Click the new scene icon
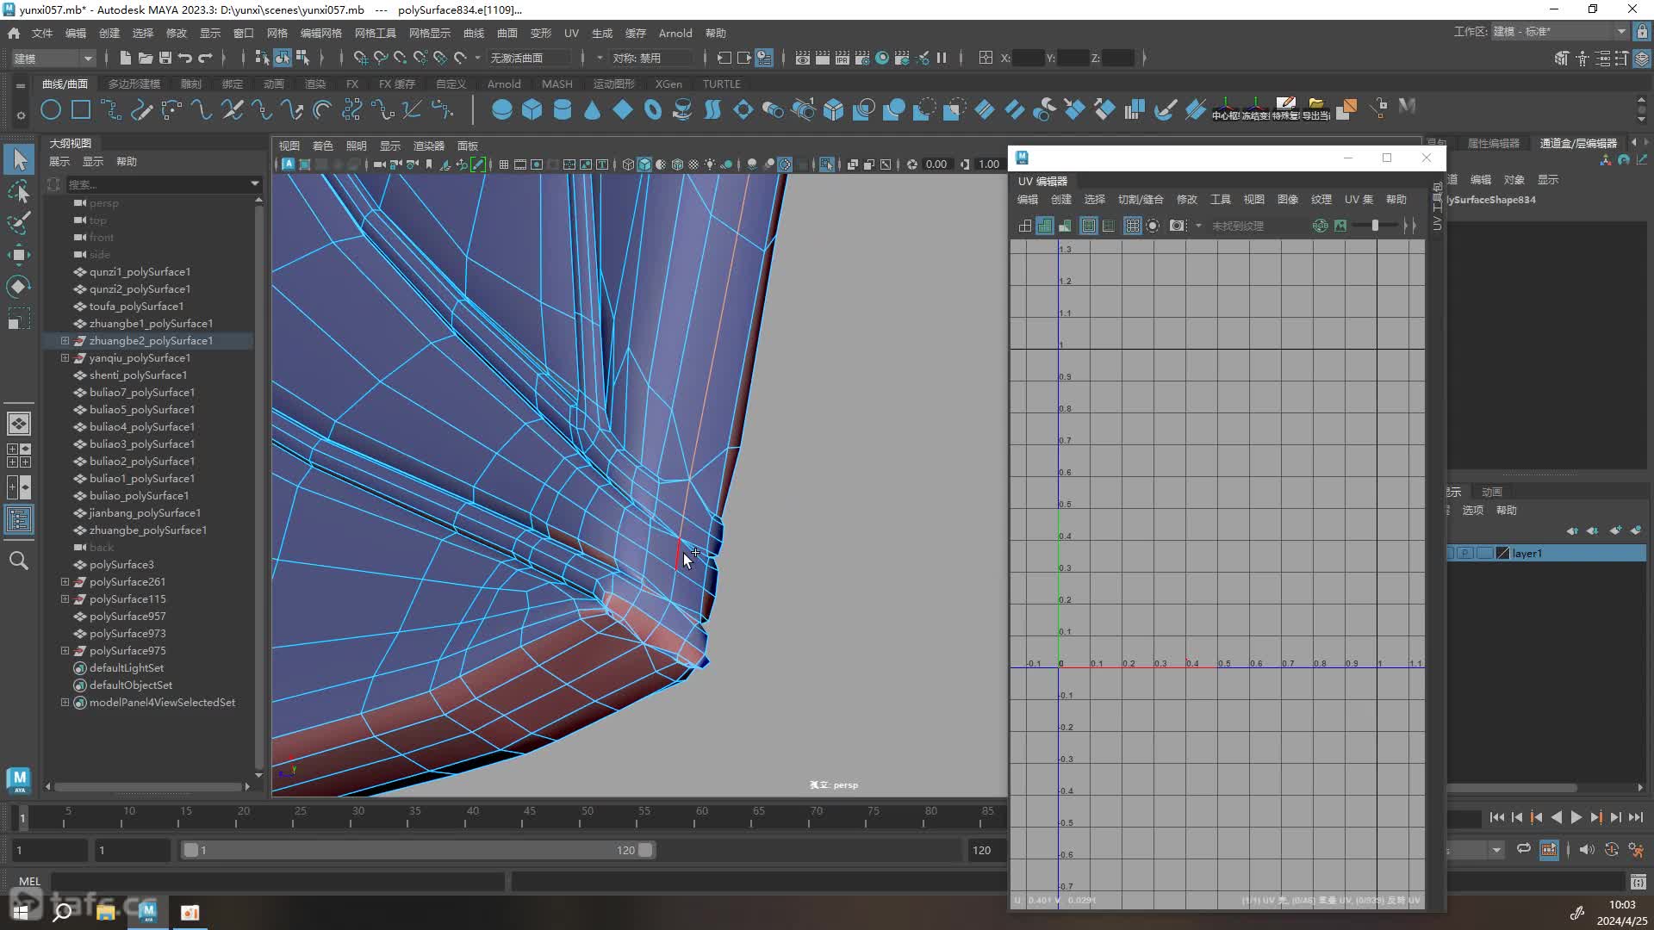The image size is (1654, 930). click(x=125, y=58)
